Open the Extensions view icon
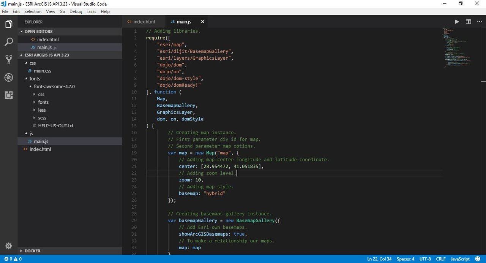This screenshot has height=263, width=486. [9, 95]
